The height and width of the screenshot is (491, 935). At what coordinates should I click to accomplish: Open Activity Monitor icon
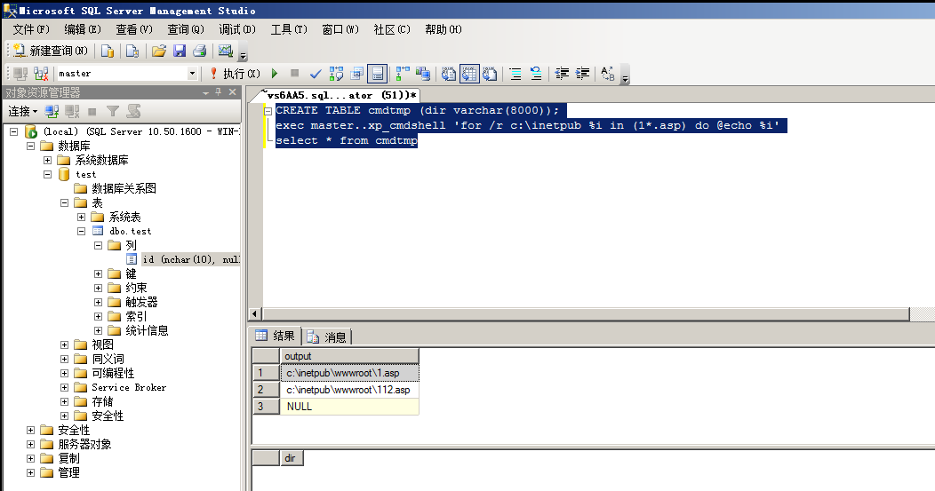(x=226, y=51)
